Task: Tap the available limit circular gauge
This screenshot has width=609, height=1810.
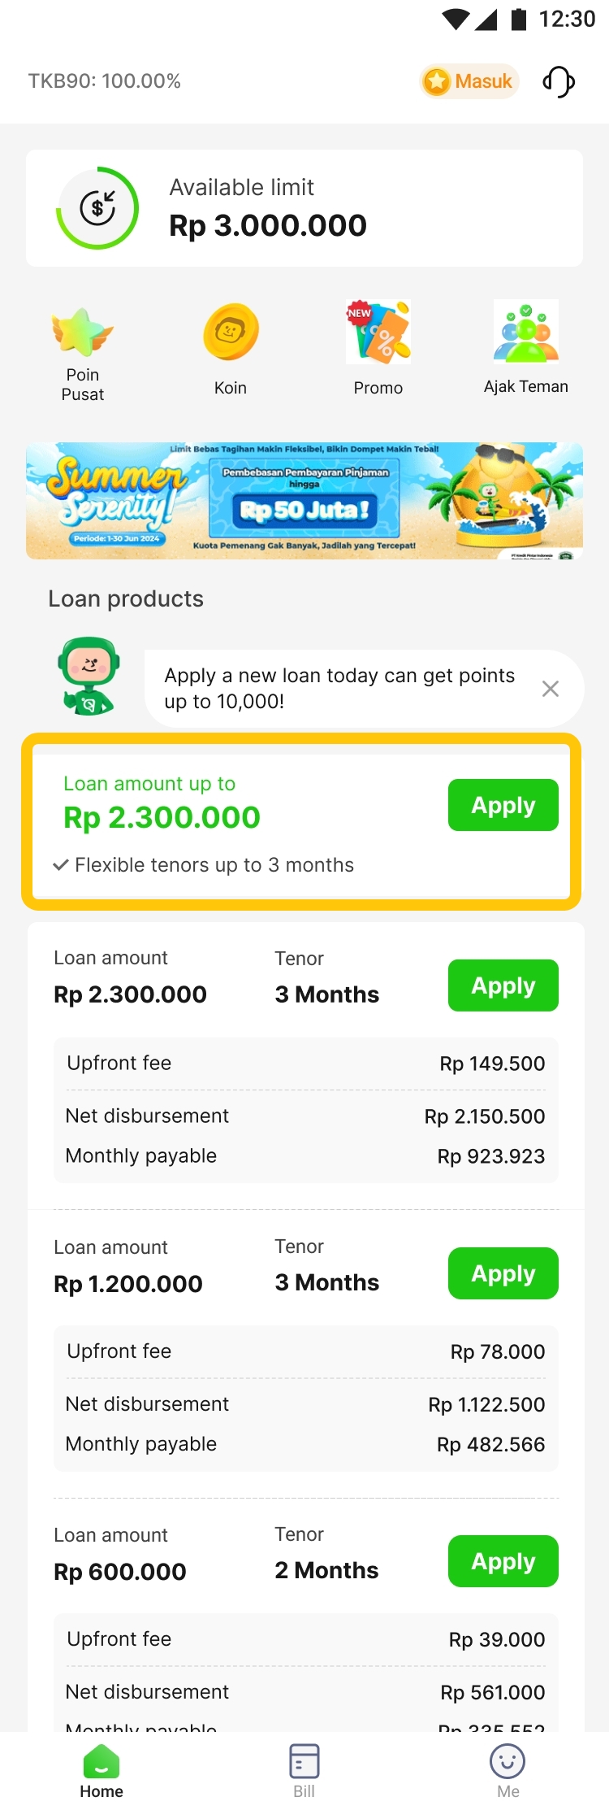Action: tap(97, 208)
